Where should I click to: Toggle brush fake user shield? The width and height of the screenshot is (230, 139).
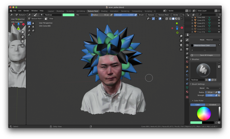[210, 80]
